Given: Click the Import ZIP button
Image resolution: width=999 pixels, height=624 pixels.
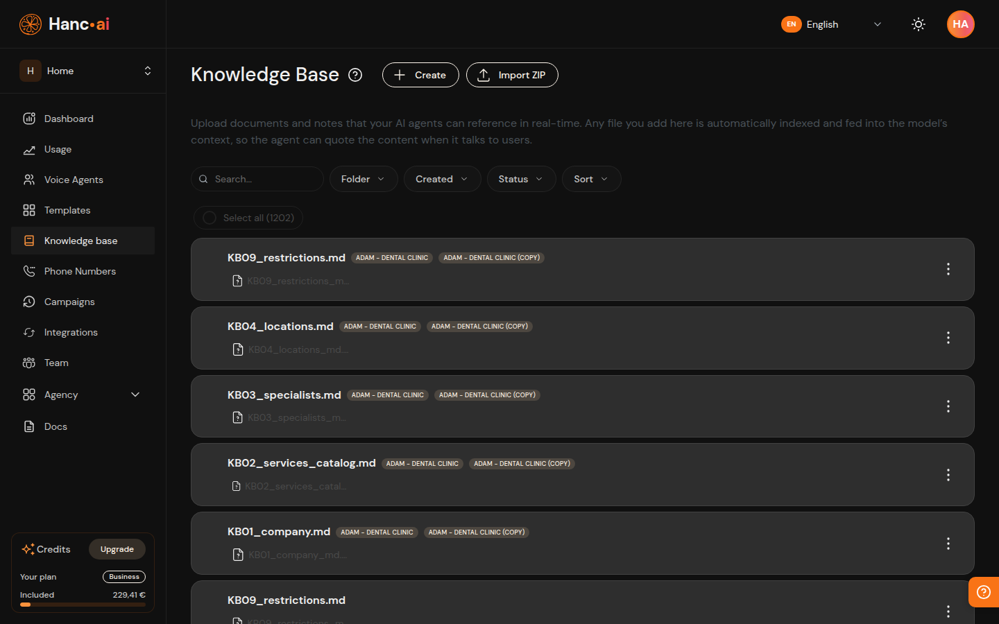Looking at the screenshot, I should coord(512,75).
